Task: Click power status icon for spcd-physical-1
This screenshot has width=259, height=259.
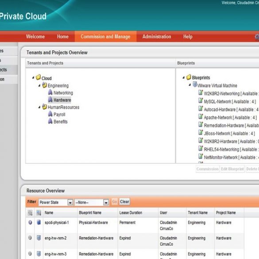Action: click(x=30, y=223)
